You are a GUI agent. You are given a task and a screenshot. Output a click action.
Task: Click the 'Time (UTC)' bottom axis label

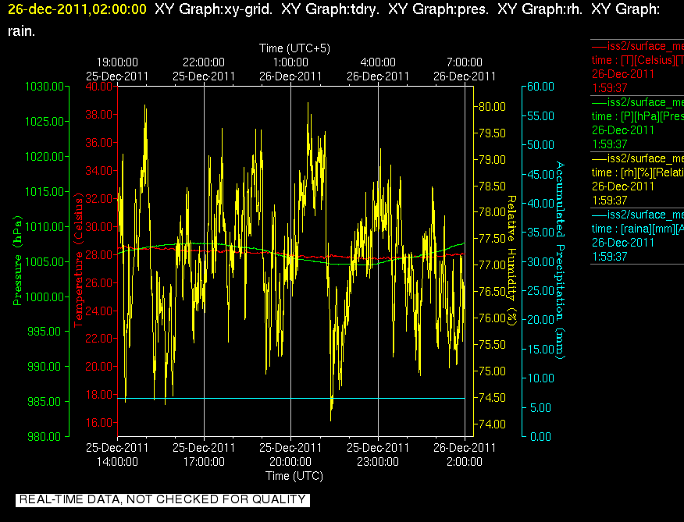(294, 476)
